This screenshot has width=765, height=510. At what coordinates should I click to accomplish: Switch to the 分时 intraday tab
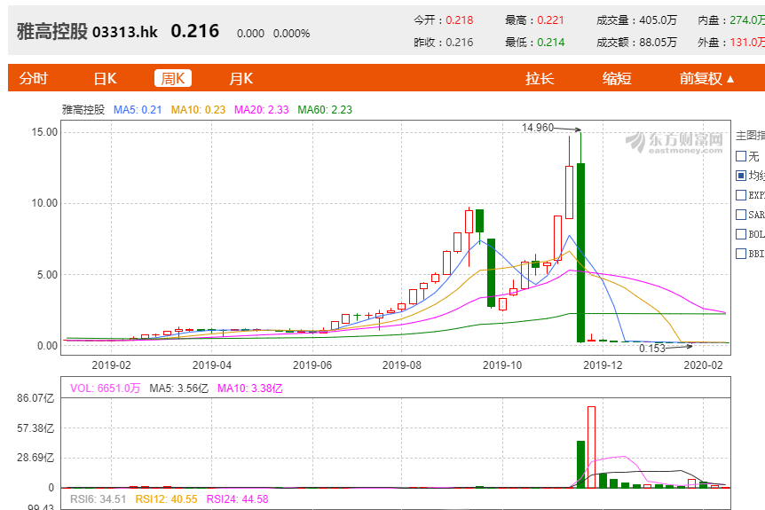pyautogui.click(x=34, y=79)
